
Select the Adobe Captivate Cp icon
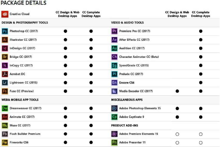114,117
